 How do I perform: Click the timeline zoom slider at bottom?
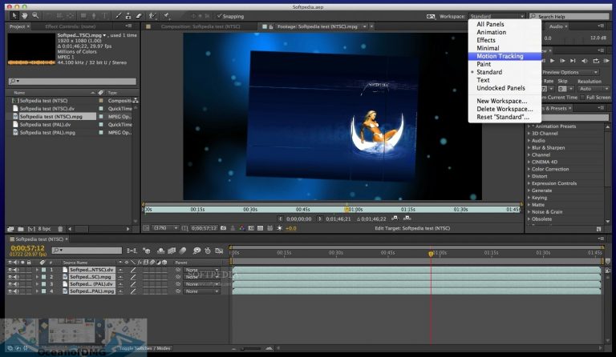[x=250, y=348]
